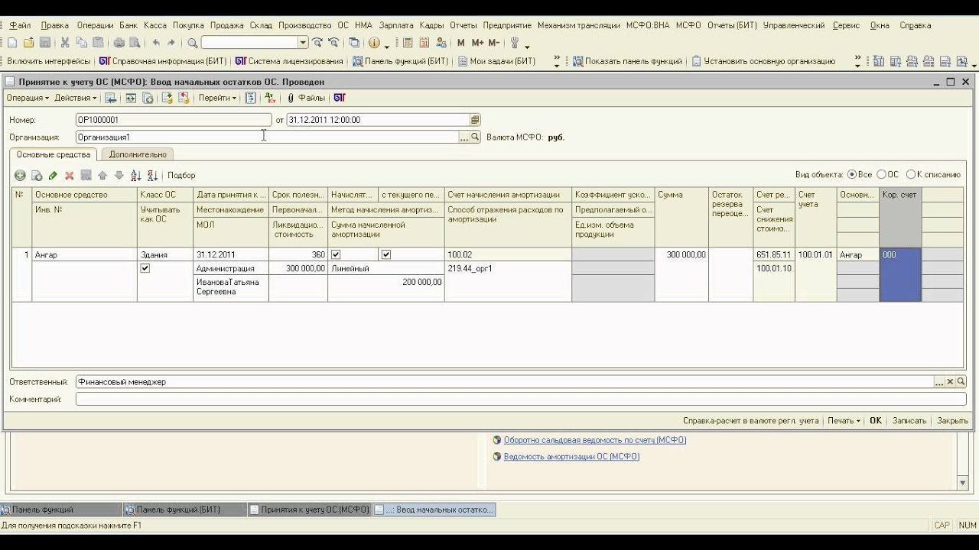Open the Действия dropdown menu

(75, 98)
